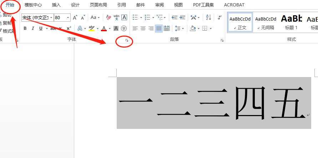
Task: Toggle superscript x² formatting
Action: 69,28
